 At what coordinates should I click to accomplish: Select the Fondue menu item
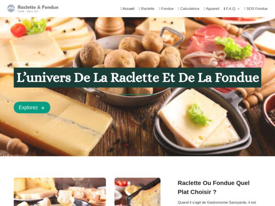point(166,9)
